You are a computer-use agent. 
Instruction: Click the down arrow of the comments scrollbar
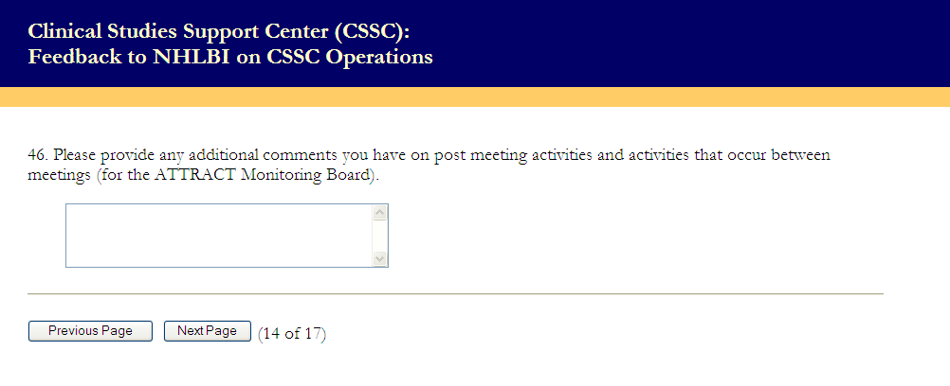coord(380,258)
